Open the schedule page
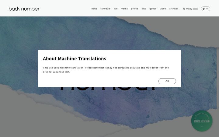 (x=105, y=9)
